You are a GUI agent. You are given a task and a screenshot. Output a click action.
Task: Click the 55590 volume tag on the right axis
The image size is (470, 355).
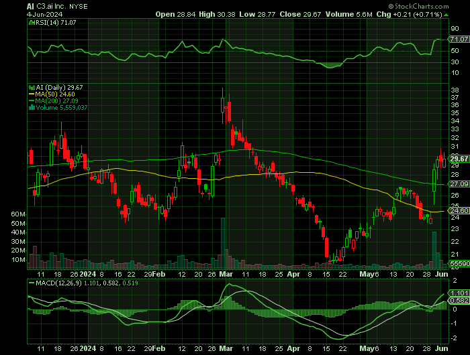459,263
